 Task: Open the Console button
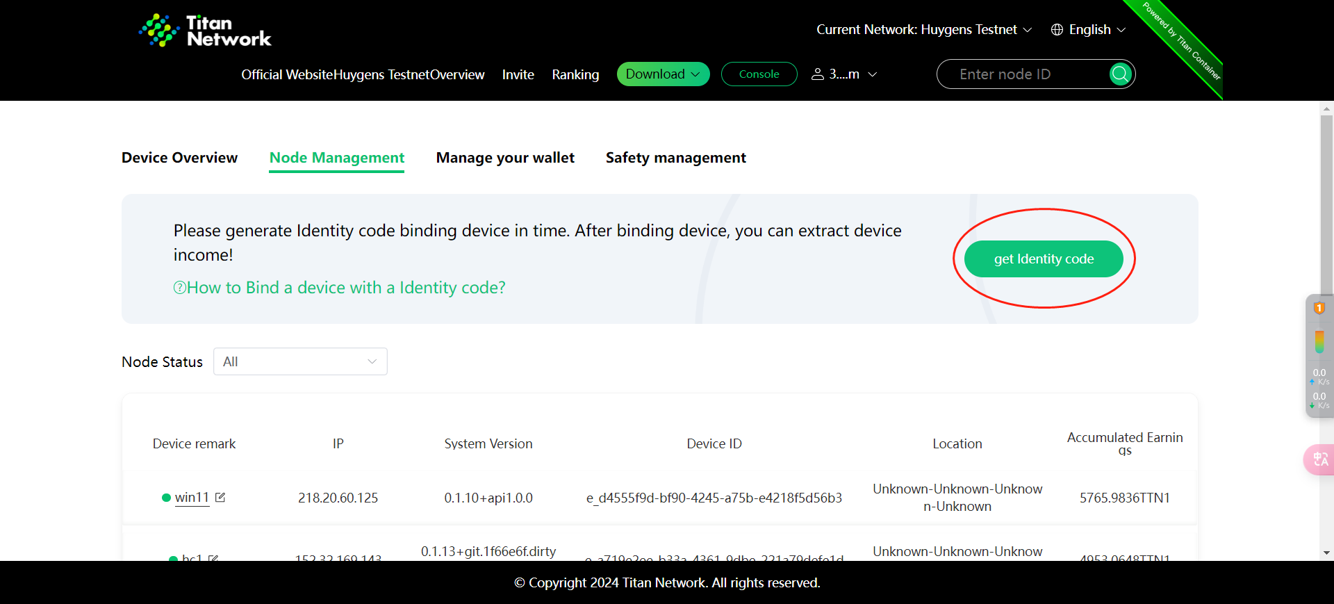[x=759, y=74]
